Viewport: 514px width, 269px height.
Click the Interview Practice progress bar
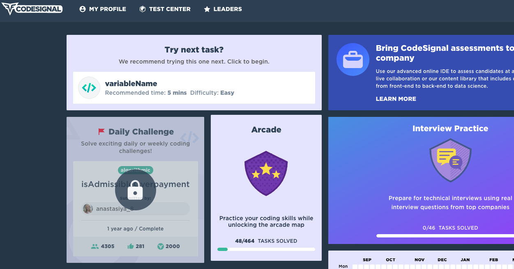[445, 236]
